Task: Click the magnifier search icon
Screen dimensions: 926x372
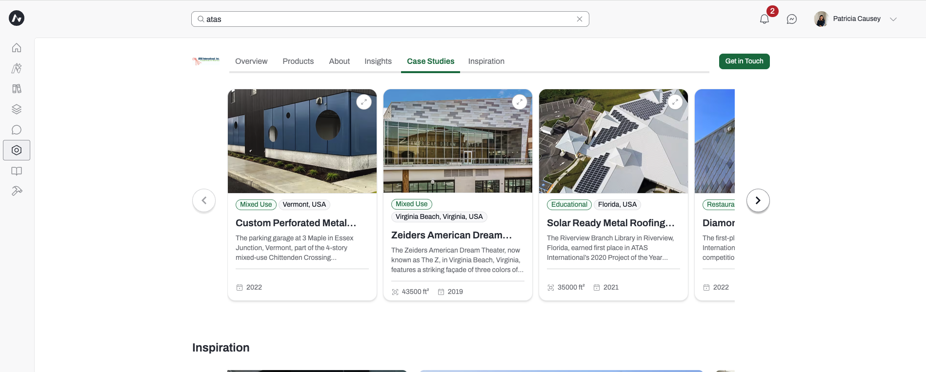Action: pos(201,19)
